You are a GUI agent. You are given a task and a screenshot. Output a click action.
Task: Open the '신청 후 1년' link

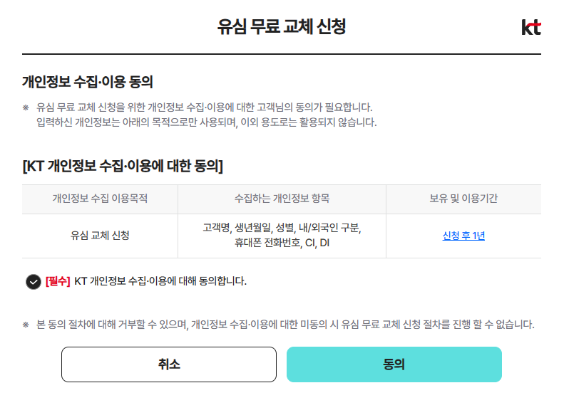tap(463, 236)
